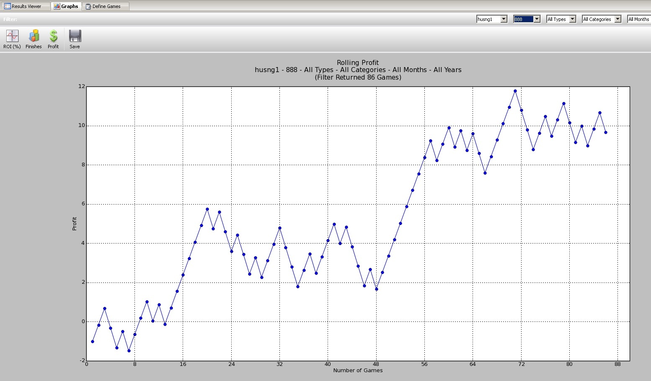Click the "64" tick label on the x-axis
Screen dimensions: 651x381
(473, 364)
